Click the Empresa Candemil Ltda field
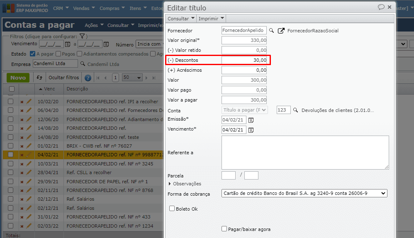This screenshot has width=414, height=238. [x=56, y=63]
